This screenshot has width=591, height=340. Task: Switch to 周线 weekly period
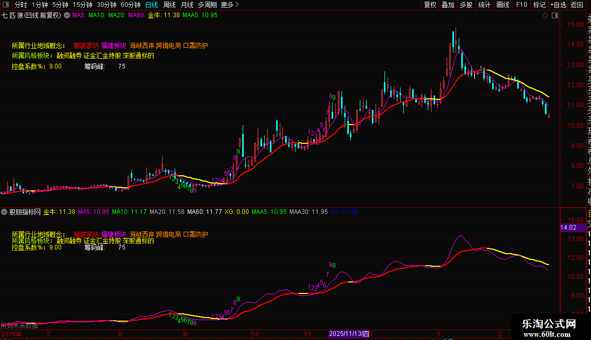click(x=169, y=5)
